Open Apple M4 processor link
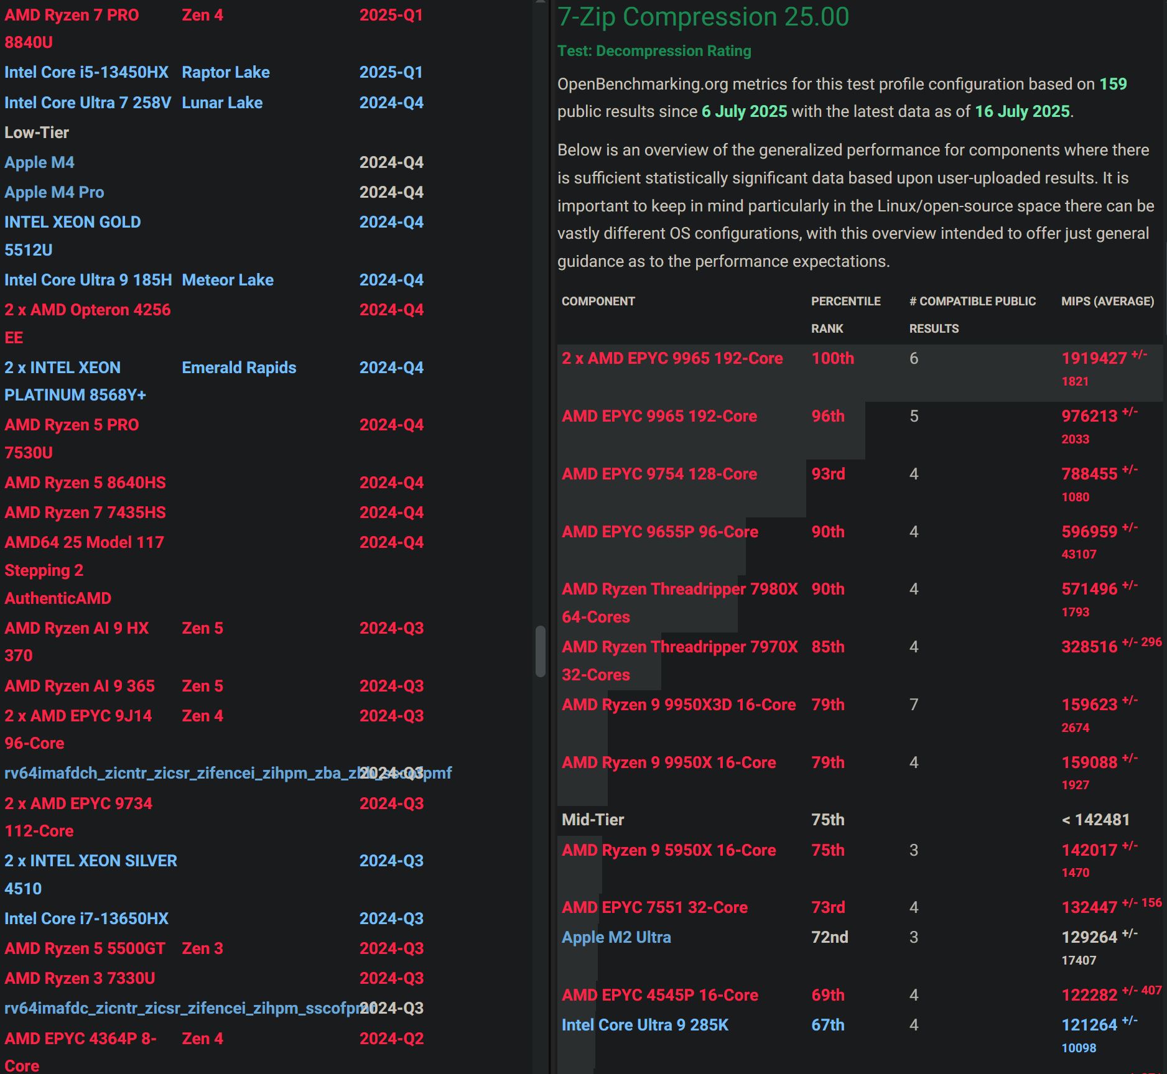Viewport: 1167px width, 1074px height. 39,162
